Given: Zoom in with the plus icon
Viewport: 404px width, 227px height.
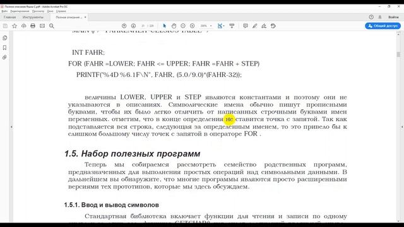Looking at the screenshot, I should click(x=192, y=26).
